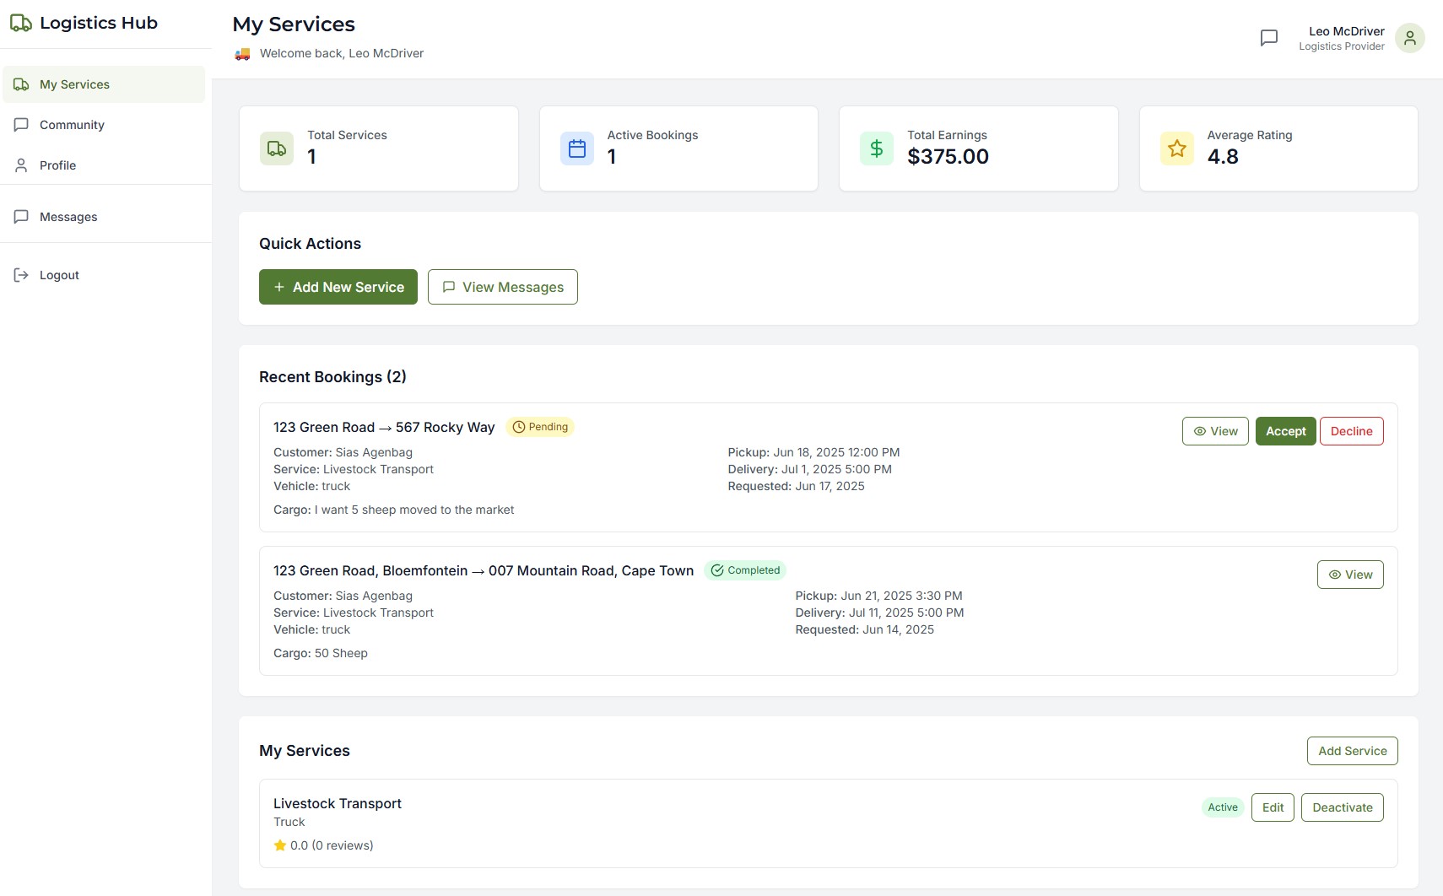Click the Profile person icon in sidebar
The height and width of the screenshot is (896, 1443).
(x=21, y=165)
